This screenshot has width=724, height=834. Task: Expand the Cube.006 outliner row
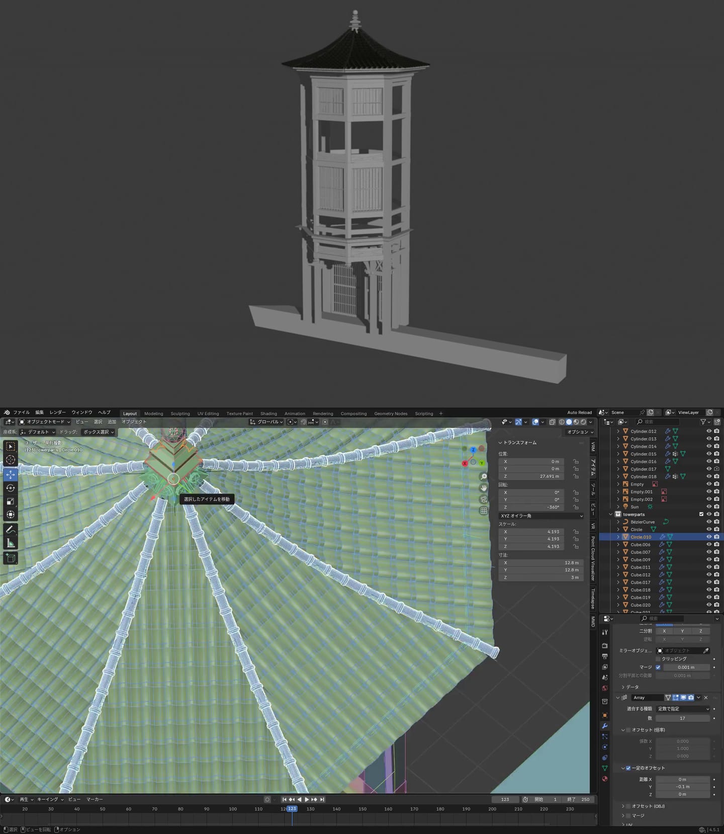point(618,544)
